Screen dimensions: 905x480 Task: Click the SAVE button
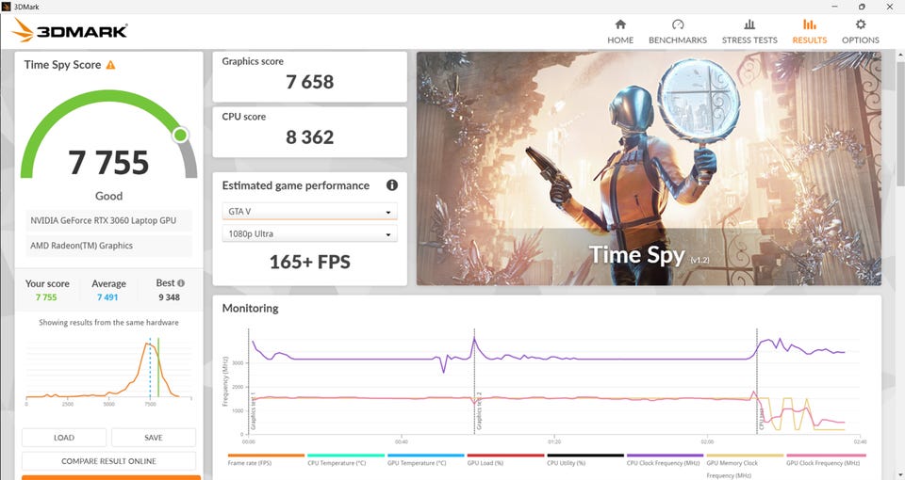[154, 438]
